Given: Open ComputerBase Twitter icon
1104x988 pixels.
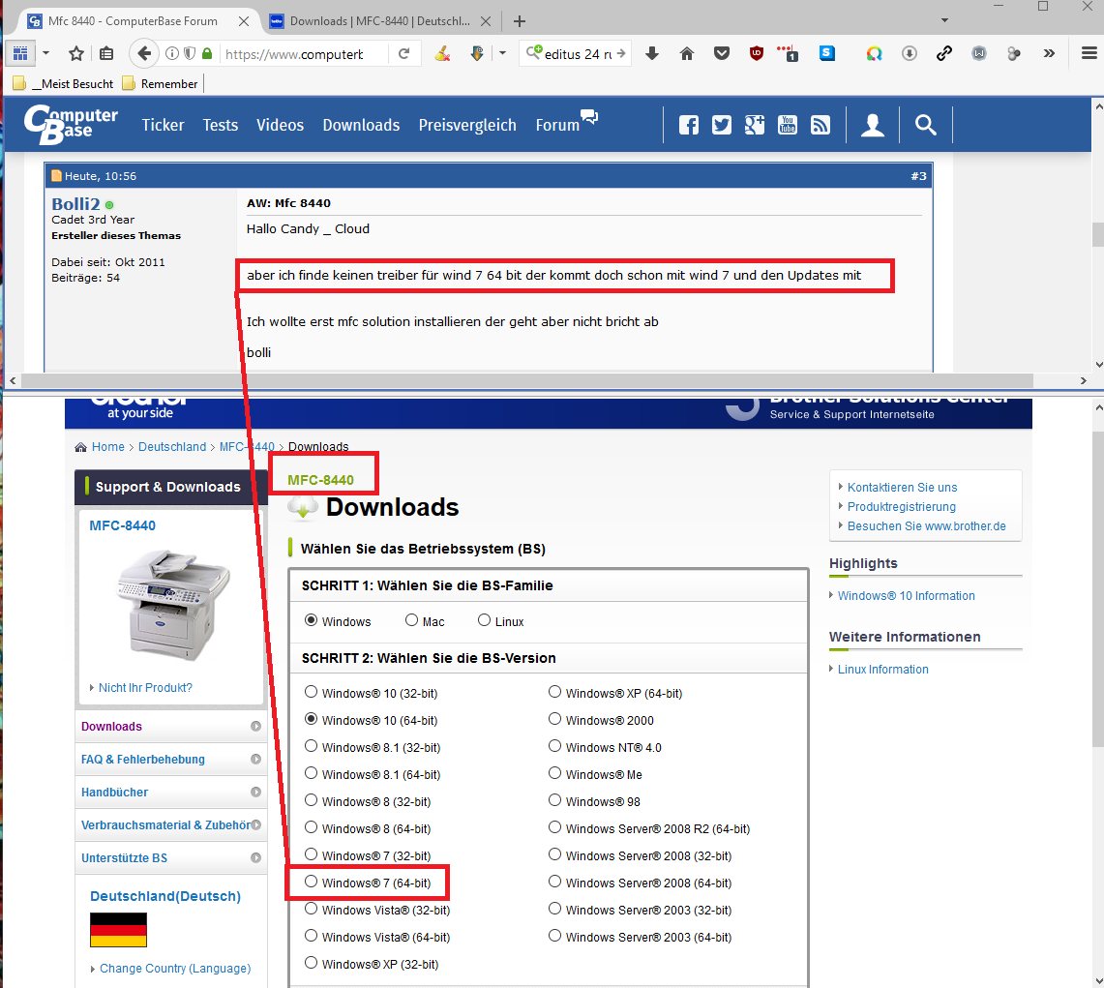Looking at the screenshot, I should [722, 126].
